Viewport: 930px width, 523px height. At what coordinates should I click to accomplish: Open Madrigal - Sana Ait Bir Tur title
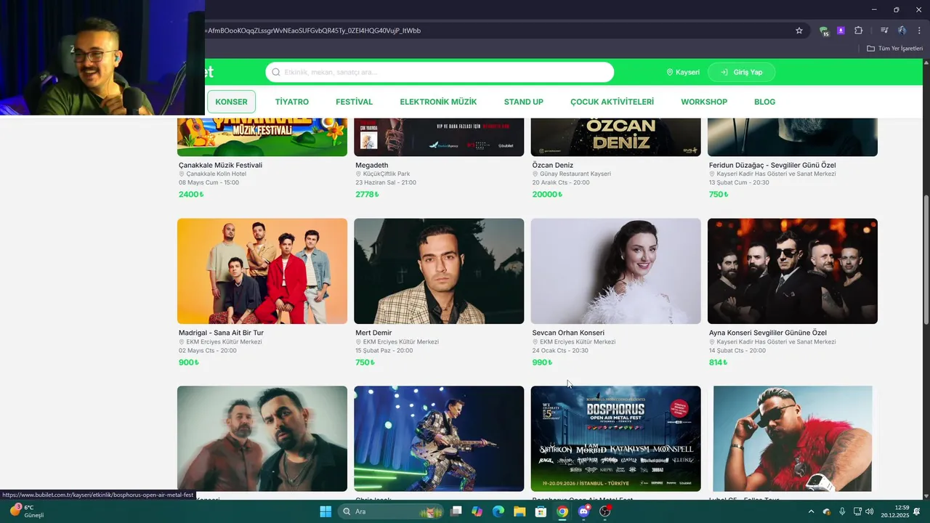click(x=221, y=333)
